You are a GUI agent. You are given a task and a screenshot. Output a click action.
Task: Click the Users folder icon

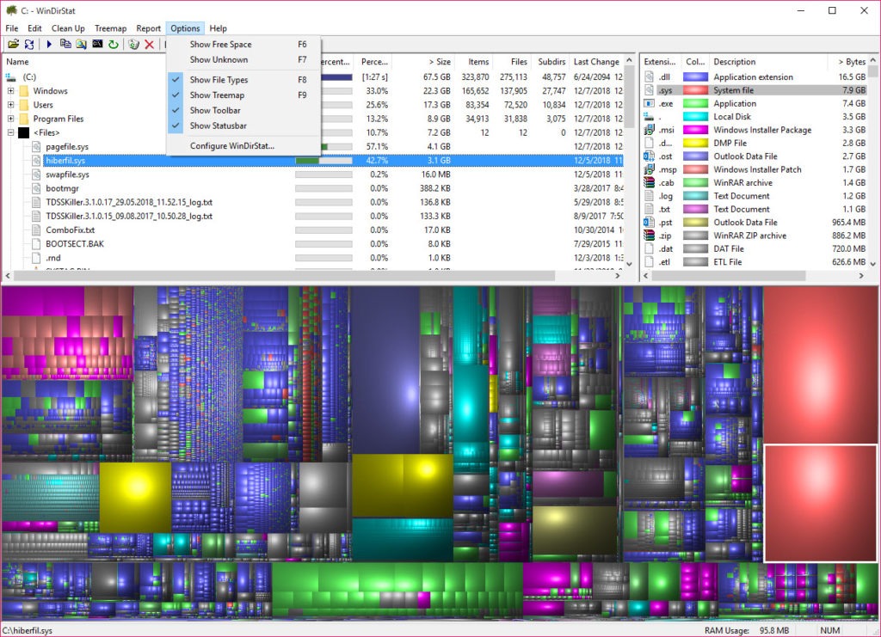tap(23, 105)
